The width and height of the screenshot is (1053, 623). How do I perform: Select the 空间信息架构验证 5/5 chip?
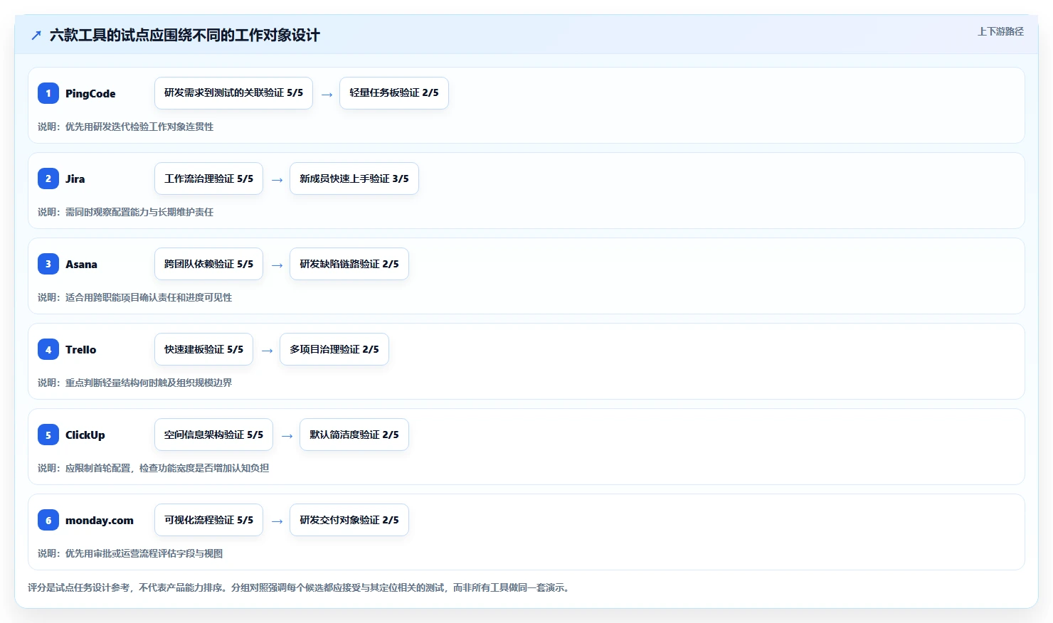[x=213, y=435]
